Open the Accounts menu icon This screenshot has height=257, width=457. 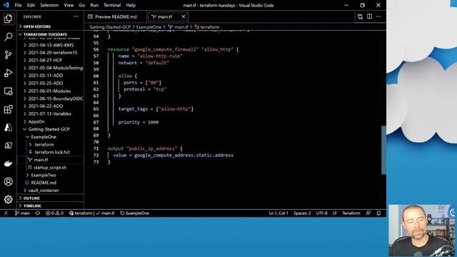coord(8,181)
